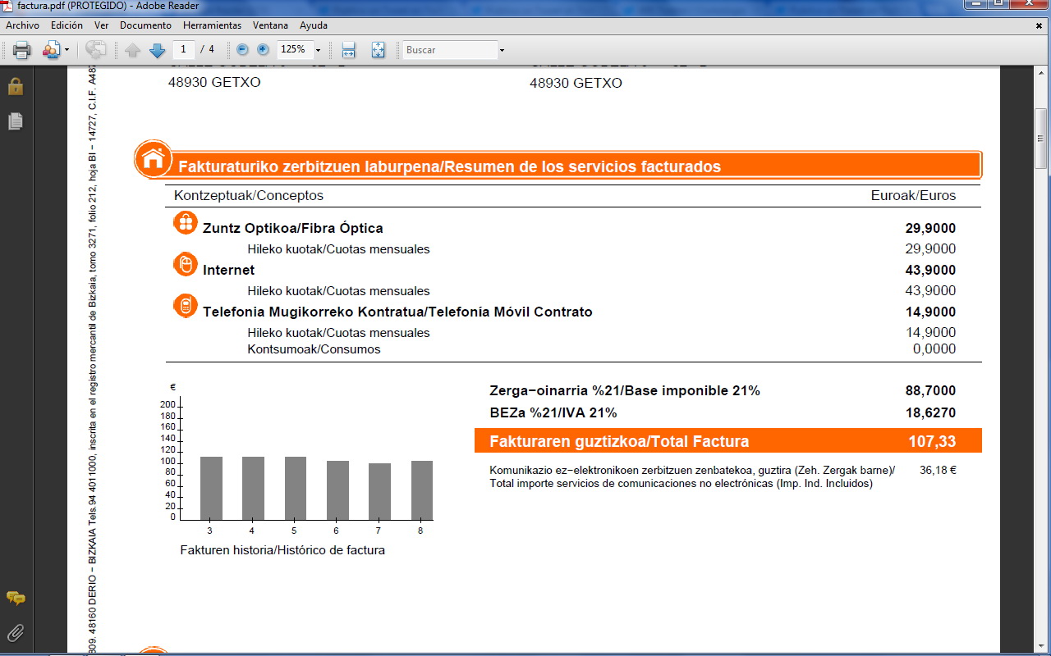Open the Pages thumbnails panel icon
This screenshot has height=656, width=1051.
click(x=15, y=121)
